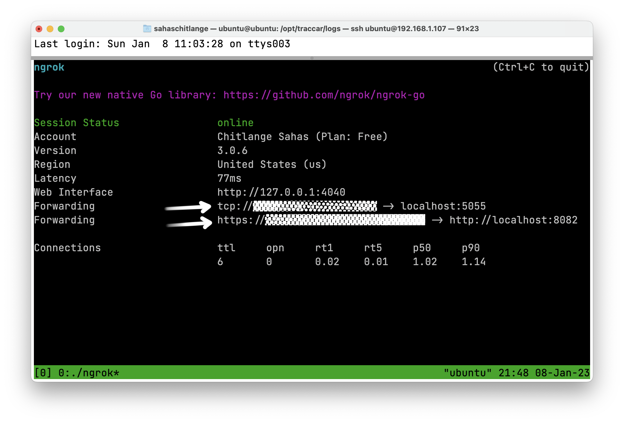Click the red close window button
This screenshot has height=423, width=624.
tap(39, 29)
